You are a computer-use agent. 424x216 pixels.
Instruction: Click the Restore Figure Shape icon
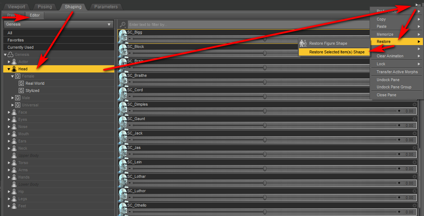coord(303,43)
